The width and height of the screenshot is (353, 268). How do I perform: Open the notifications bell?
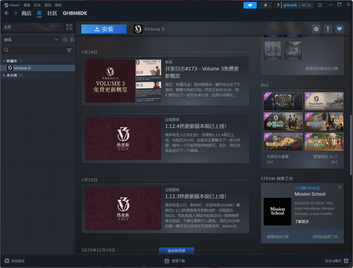click(x=265, y=5)
